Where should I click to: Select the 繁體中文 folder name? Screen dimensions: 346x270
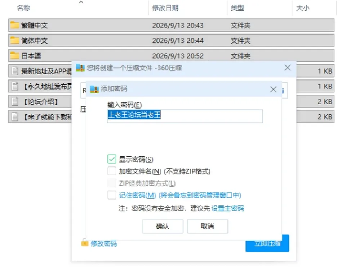(x=35, y=25)
